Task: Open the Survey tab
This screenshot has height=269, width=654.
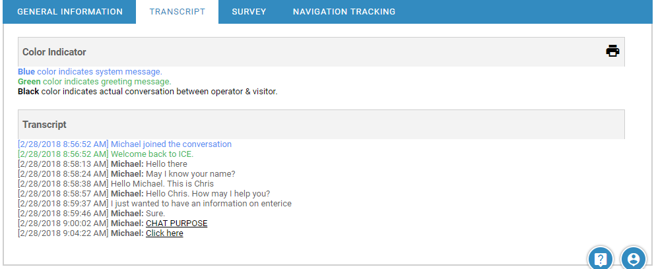Action: (x=249, y=12)
